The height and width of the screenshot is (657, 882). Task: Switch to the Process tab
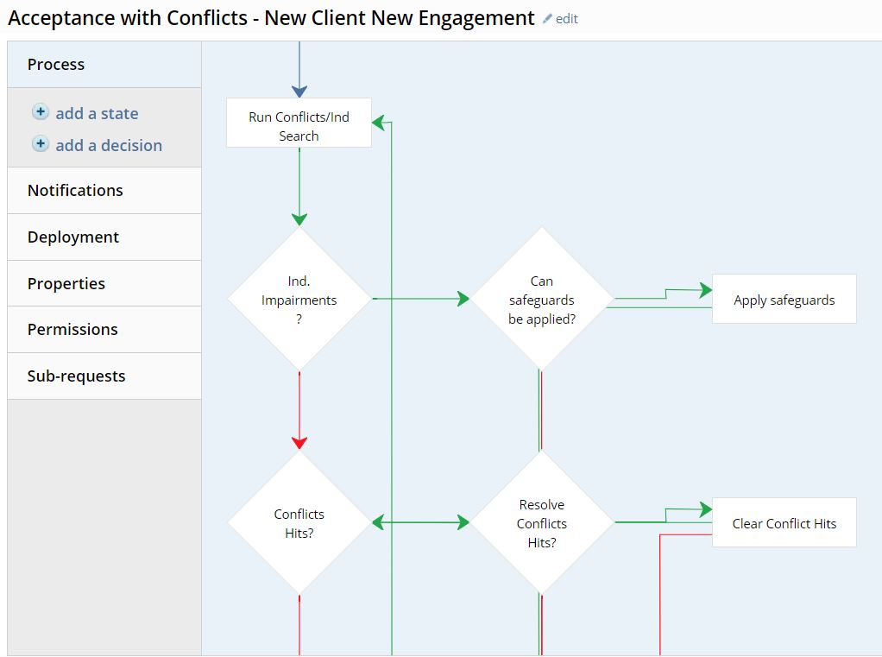[56, 65]
